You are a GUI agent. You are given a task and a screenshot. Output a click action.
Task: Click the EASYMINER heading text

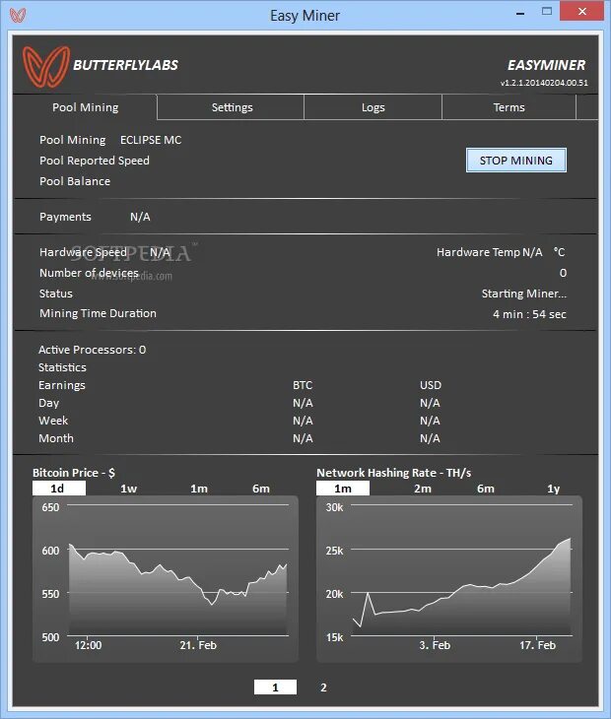coord(546,65)
